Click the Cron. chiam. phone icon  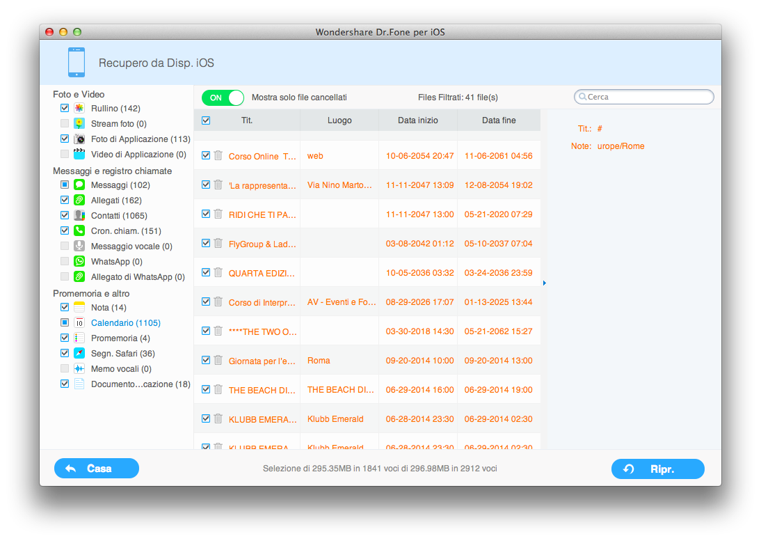(x=79, y=230)
